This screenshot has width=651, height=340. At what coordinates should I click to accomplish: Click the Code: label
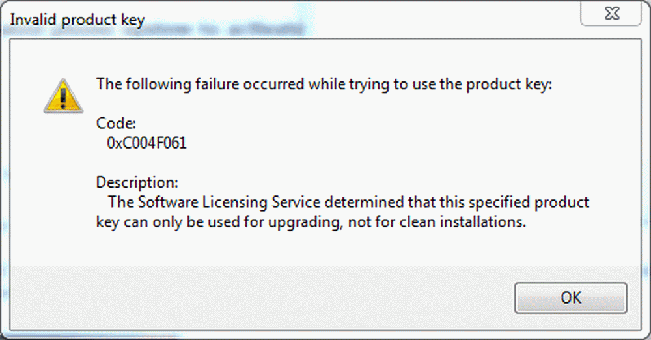pyautogui.click(x=116, y=124)
